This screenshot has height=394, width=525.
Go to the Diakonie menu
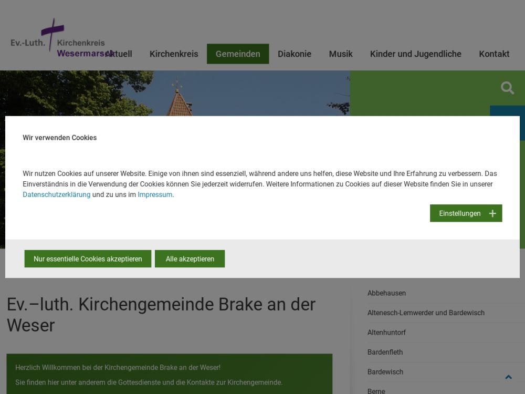295,54
